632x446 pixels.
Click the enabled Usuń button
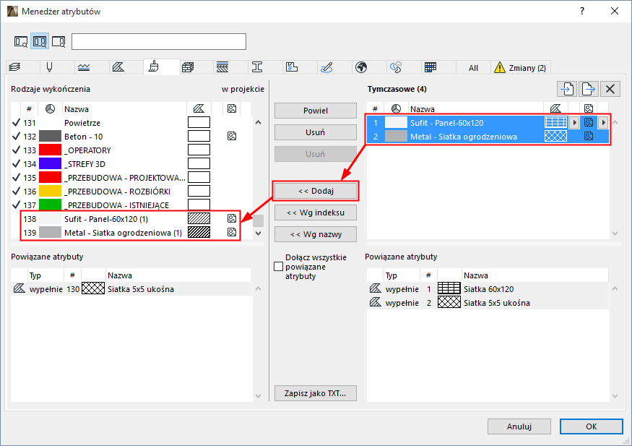click(x=316, y=132)
